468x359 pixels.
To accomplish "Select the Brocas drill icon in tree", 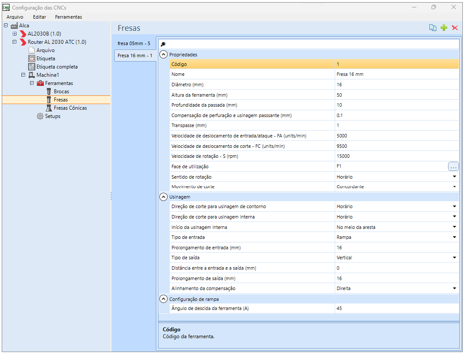I will (x=49, y=91).
